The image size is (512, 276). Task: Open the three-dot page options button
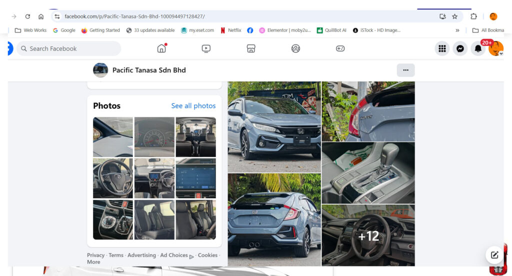[406, 70]
